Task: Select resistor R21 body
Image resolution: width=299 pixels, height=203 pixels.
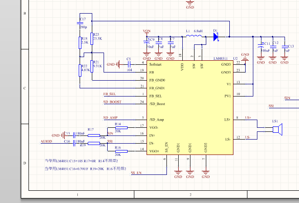Action: click(92, 66)
